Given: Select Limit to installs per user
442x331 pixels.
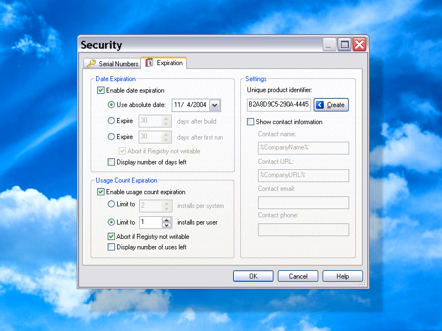Looking at the screenshot, I should pos(112,222).
